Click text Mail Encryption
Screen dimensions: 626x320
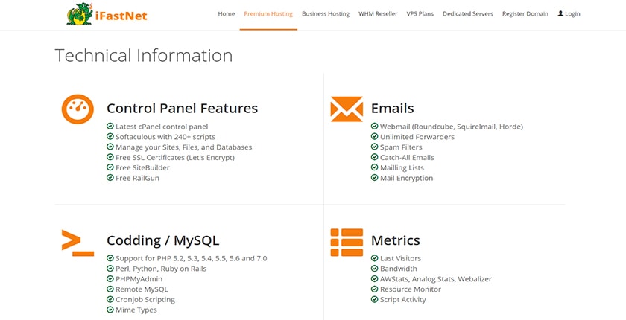[x=406, y=178]
